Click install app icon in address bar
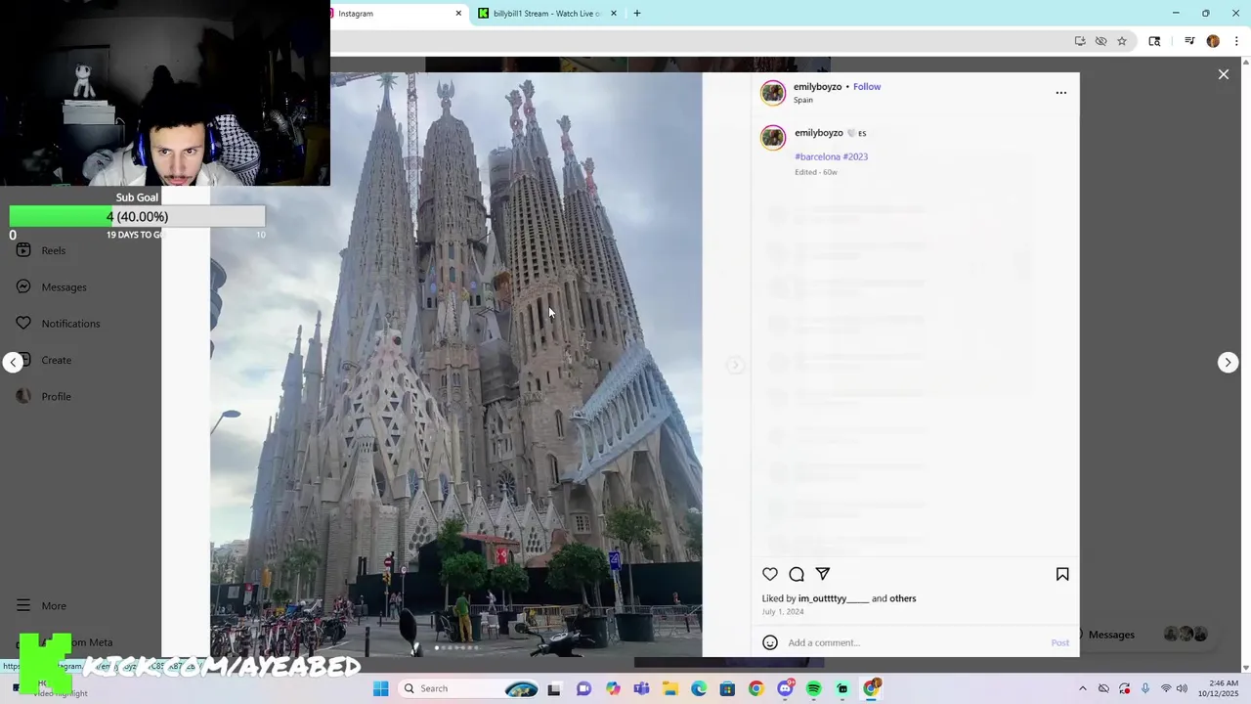The width and height of the screenshot is (1251, 704). (1080, 41)
